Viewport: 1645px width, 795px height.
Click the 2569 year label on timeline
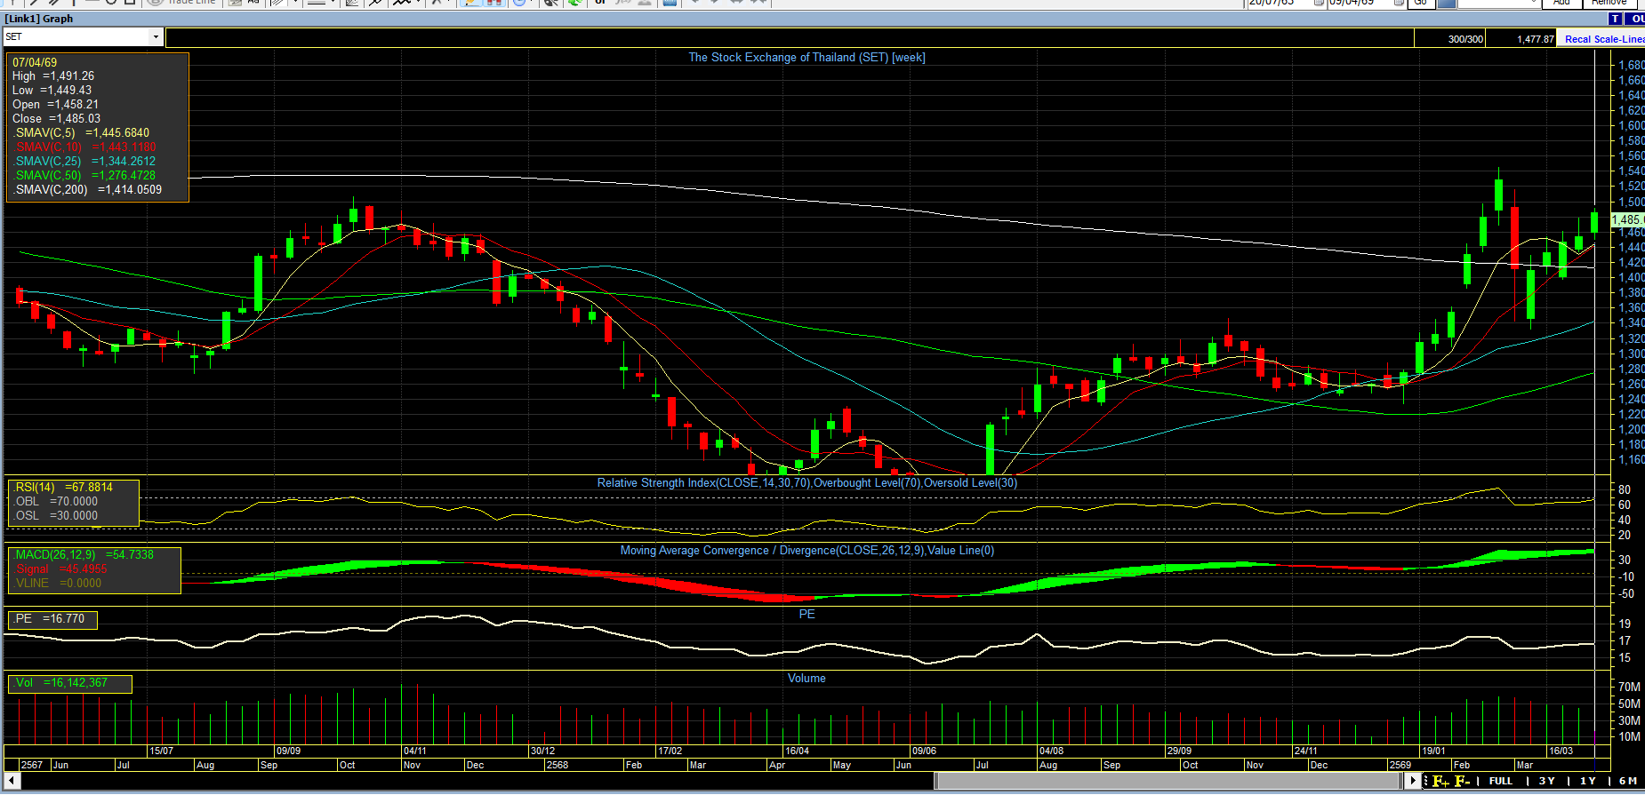1400,765
